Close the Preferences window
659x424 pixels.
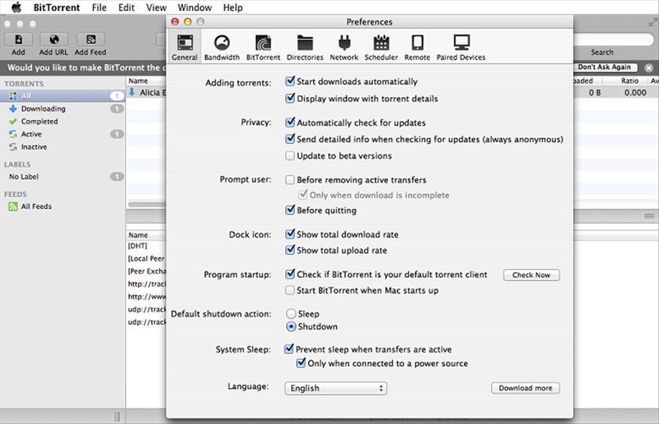click(175, 21)
